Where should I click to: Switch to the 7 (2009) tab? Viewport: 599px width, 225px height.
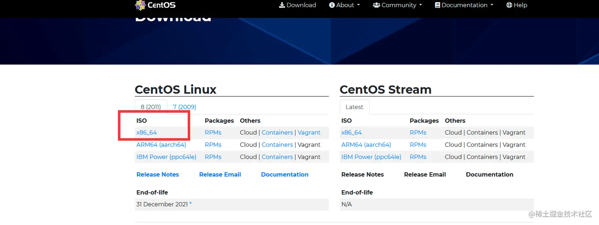pyautogui.click(x=185, y=107)
